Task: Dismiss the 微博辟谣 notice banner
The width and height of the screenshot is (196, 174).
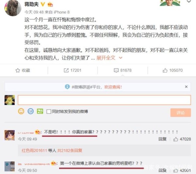Action: (x=186, y=87)
